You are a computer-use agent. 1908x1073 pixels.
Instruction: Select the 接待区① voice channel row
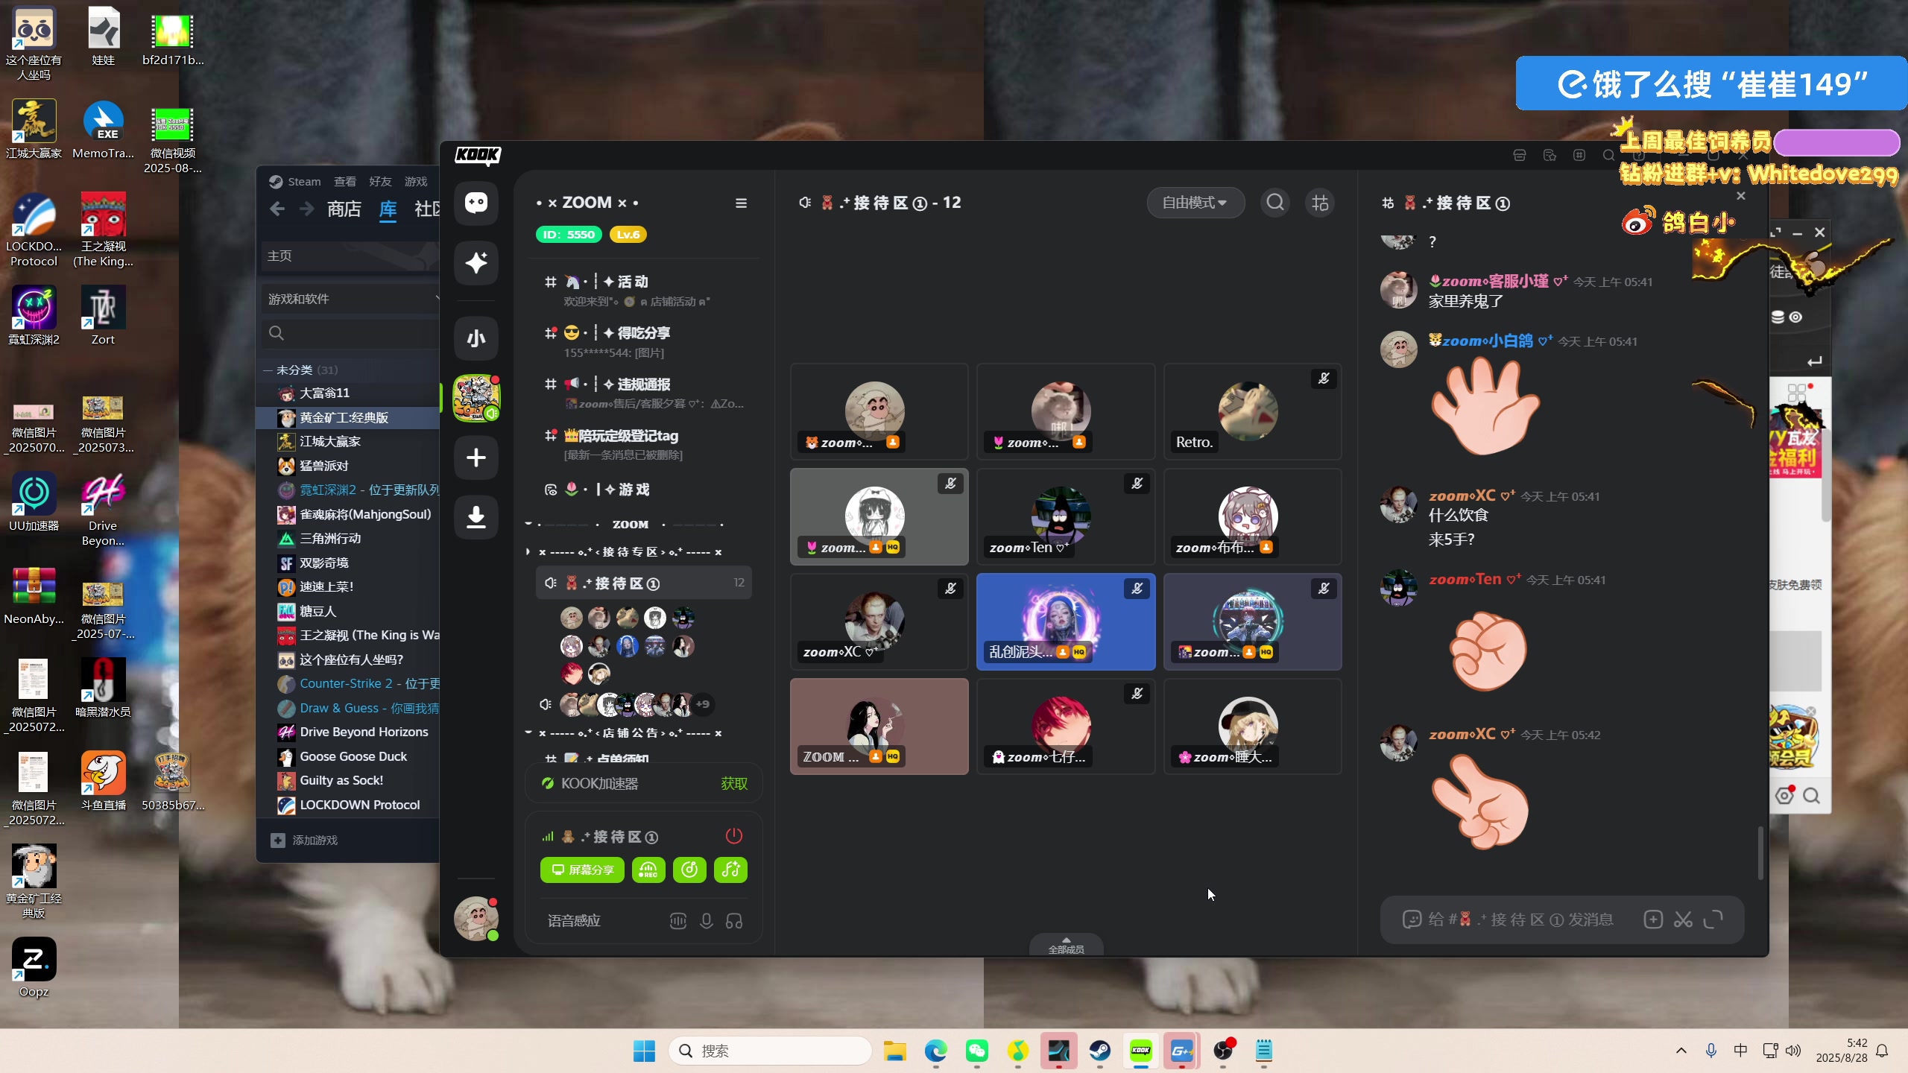[644, 583]
